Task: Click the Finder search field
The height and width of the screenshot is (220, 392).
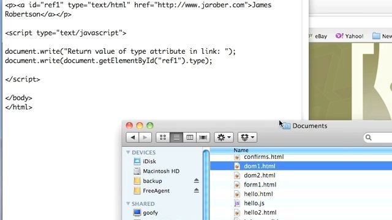Action: click(x=377, y=137)
